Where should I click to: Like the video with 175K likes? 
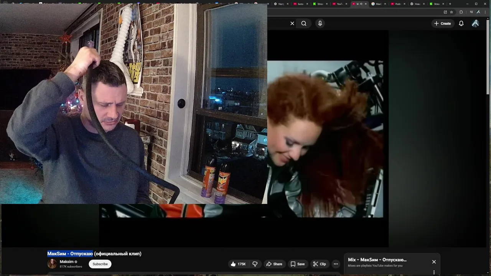click(238, 264)
